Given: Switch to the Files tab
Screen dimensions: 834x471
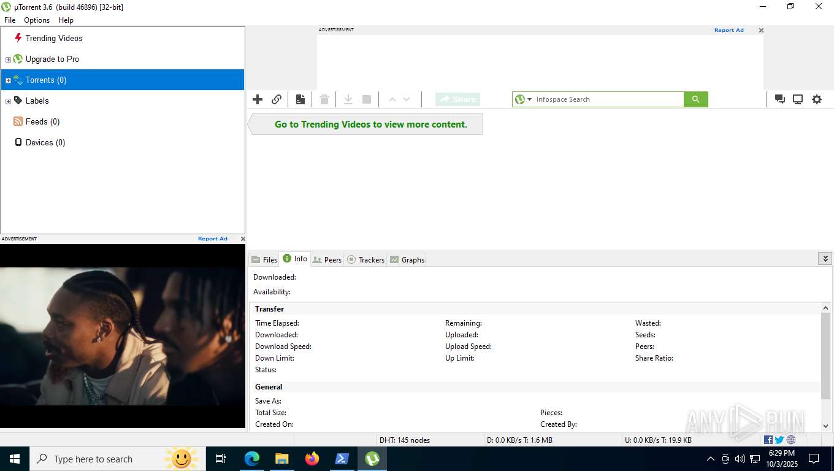Looking at the screenshot, I should [264, 259].
